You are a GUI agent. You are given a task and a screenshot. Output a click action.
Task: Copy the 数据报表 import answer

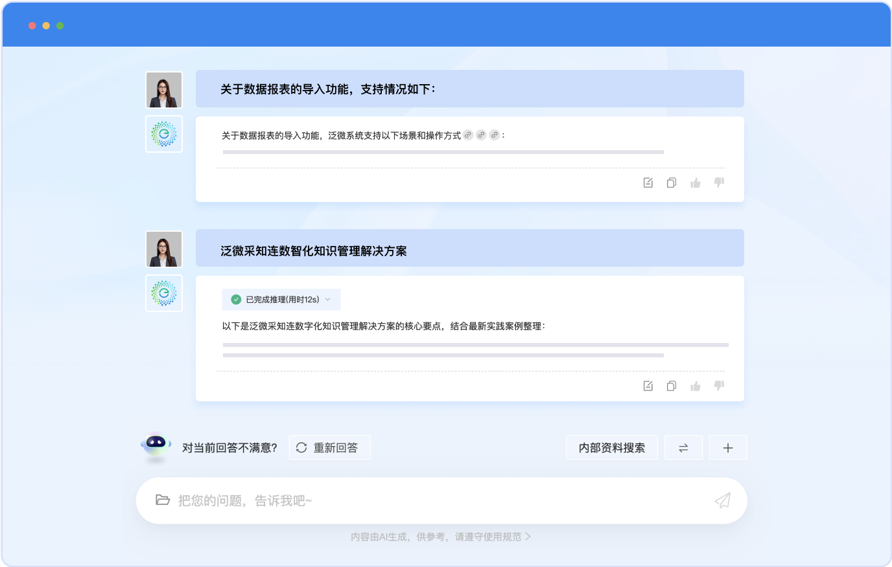click(x=672, y=183)
